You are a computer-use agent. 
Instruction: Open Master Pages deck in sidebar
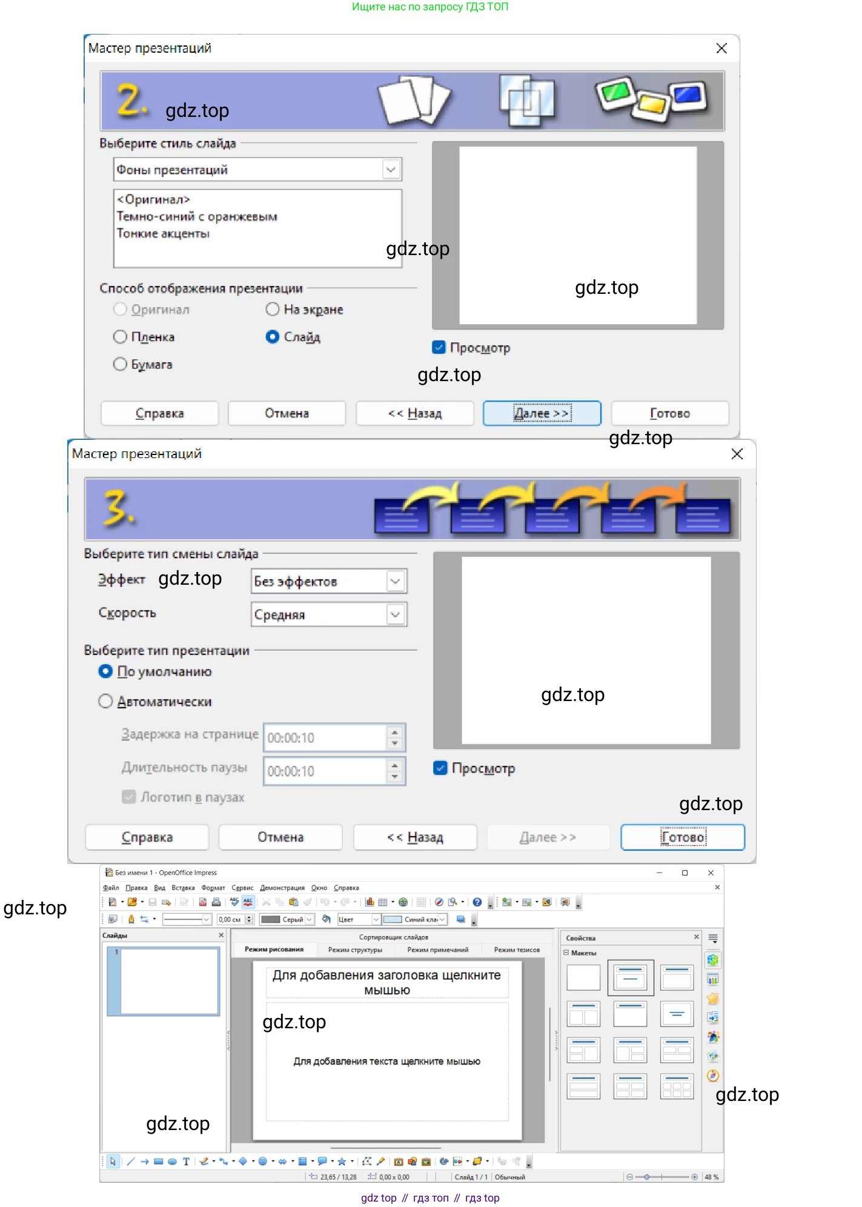(713, 979)
